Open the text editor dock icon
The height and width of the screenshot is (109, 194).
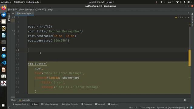[4, 49]
